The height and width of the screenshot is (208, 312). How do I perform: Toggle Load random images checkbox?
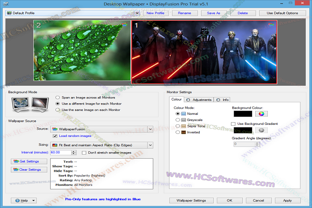[55, 136]
